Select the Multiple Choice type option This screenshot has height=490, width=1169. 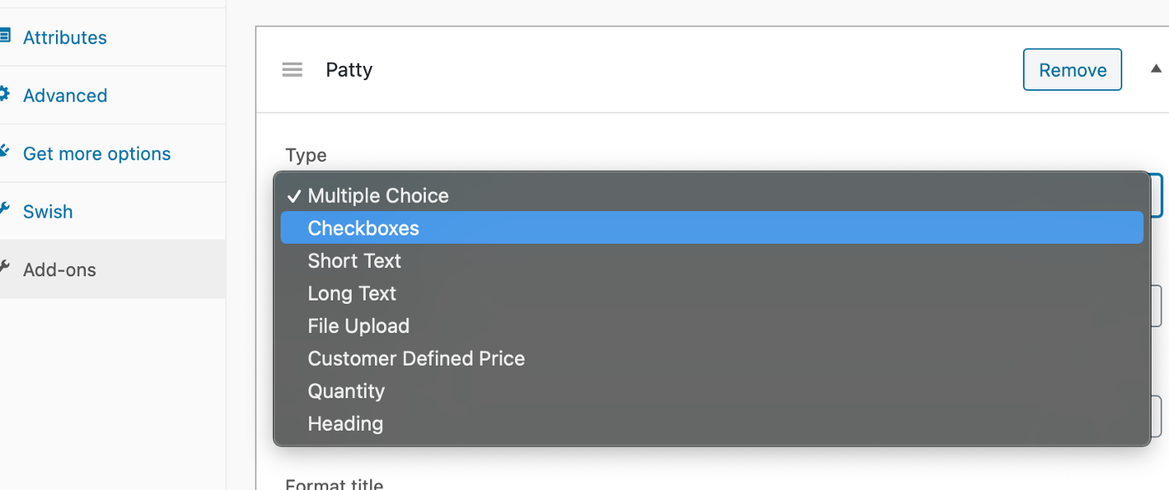[377, 196]
